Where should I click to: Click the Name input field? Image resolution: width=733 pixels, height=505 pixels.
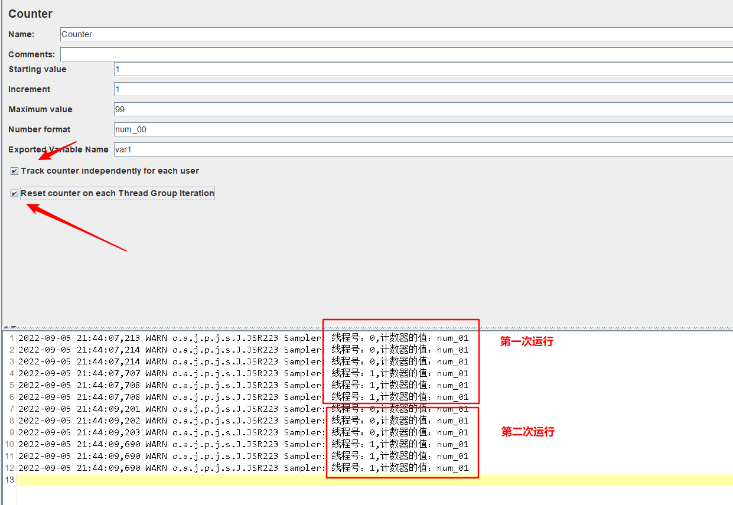(396, 34)
